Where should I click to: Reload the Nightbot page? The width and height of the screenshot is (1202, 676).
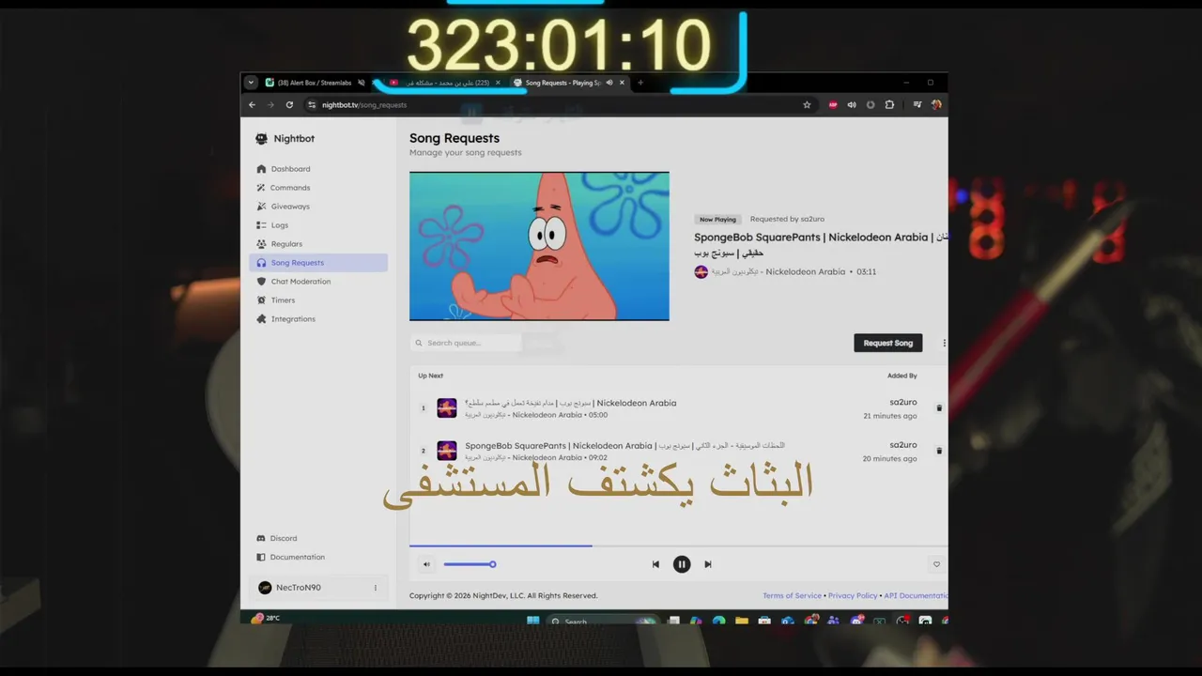289,105
